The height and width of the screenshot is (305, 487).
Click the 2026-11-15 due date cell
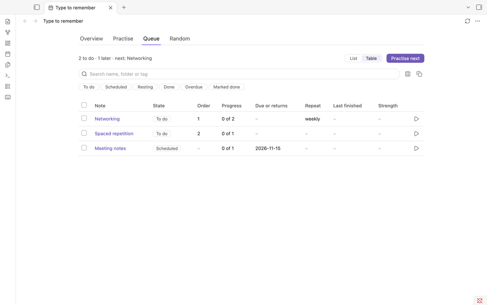point(268,149)
